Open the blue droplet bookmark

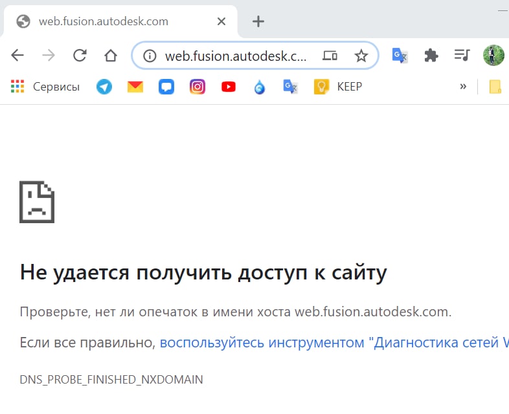(260, 87)
